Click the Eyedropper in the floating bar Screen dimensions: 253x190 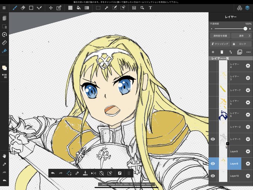coord(77,173)
